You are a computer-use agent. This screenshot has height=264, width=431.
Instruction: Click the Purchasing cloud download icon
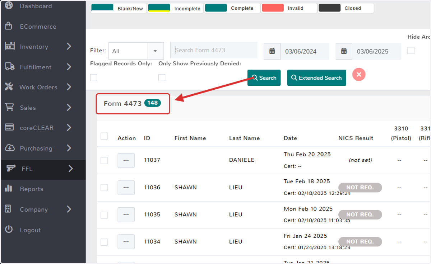click(x=9, y=148)
